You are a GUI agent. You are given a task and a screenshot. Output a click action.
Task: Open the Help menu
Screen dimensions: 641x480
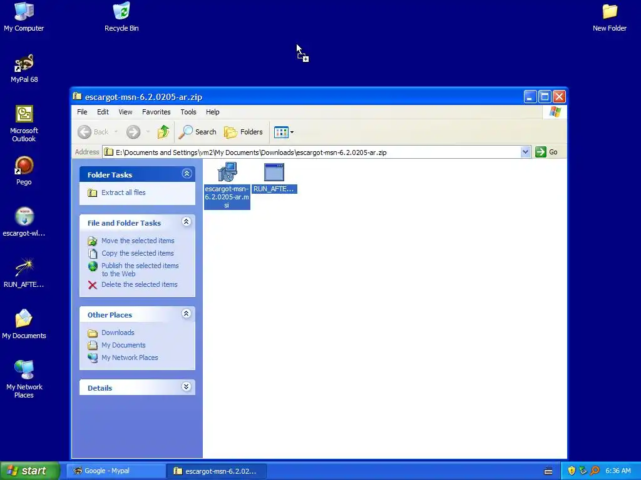(212, 112)
